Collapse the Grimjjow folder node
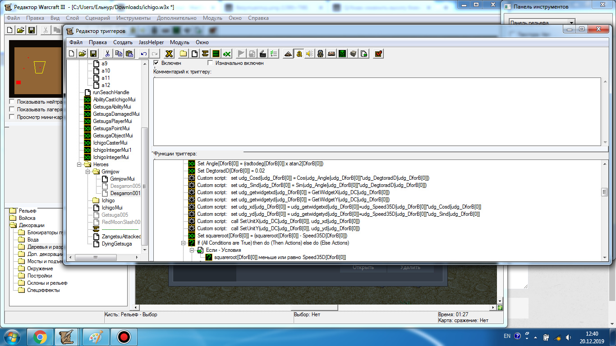616x346 pixels. (x=87, y=172)
